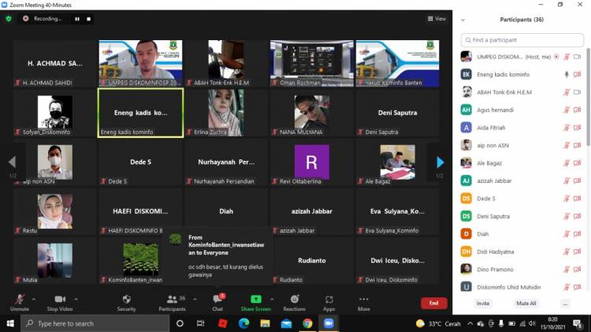Click the green encryption shield icon
Screen dimensions: 591x332
click(x=9, y=18)
